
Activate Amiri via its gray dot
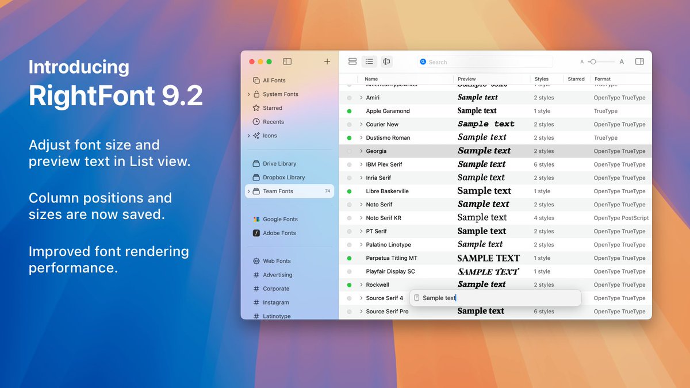click(349, 98)
